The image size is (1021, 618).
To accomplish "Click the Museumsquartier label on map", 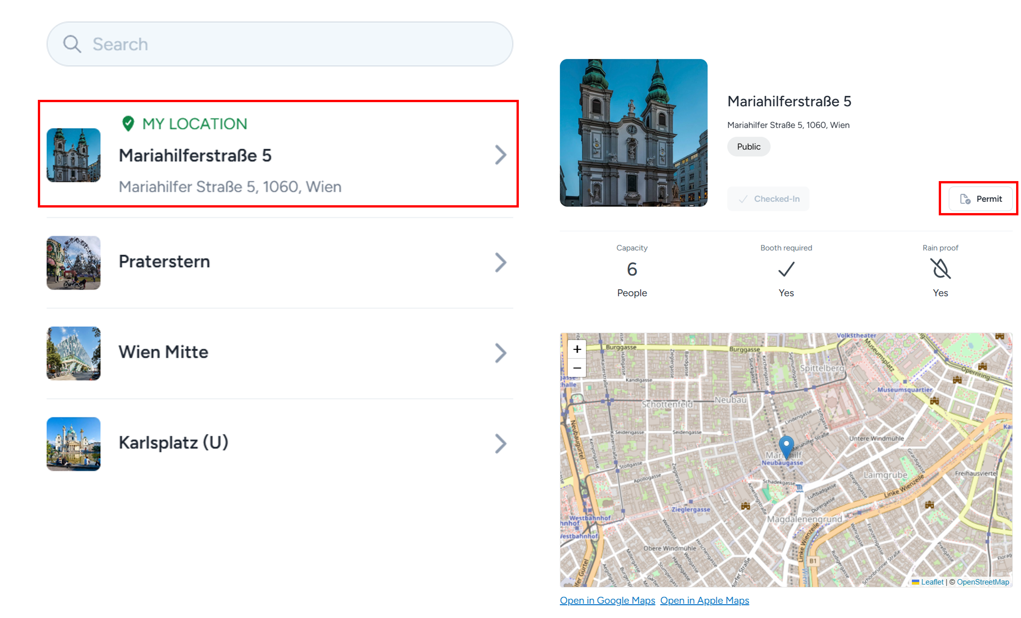I will click(x=905, y=390).
